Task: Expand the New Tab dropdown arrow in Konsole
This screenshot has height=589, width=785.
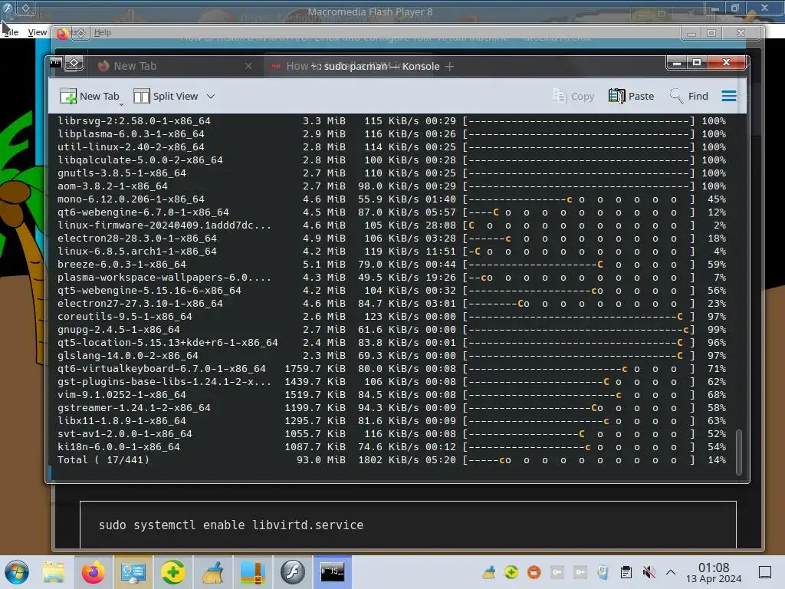Action: click(121, 104)
